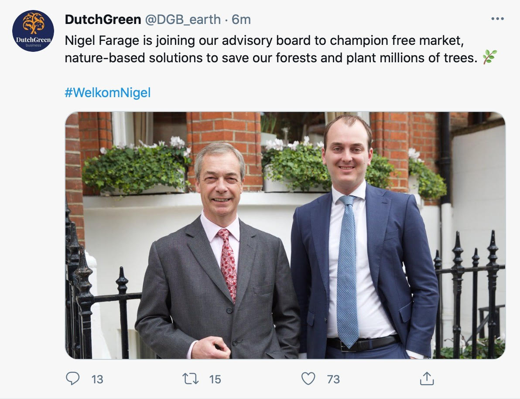This screenshot has width=520, height=399.
Task: Retweet using the arrows icon
Action: tap(190, 379)
